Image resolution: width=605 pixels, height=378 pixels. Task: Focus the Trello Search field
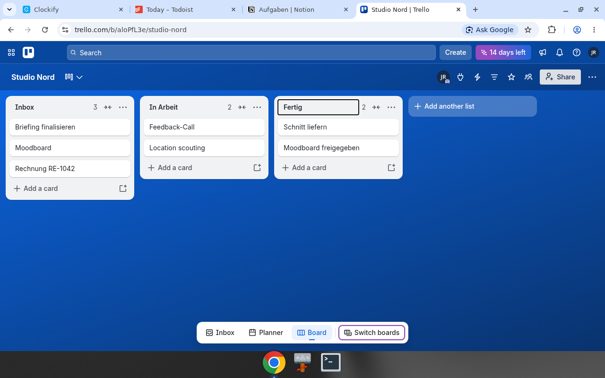251,52
